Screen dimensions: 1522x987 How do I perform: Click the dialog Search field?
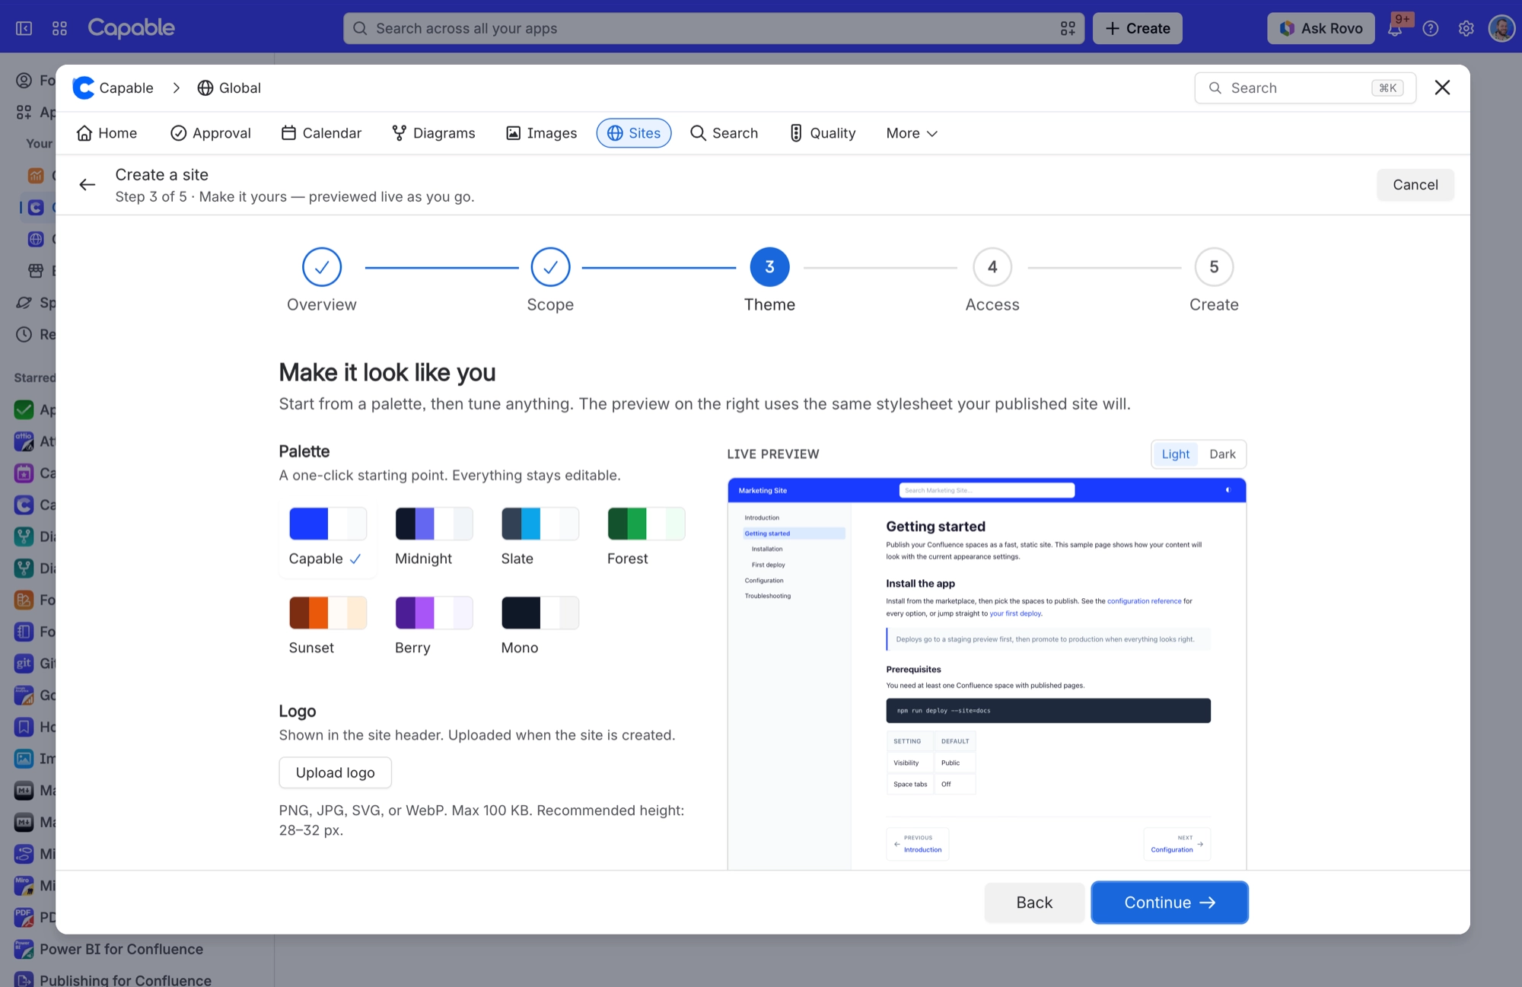pyautogui.click(x=1305, y=88)
